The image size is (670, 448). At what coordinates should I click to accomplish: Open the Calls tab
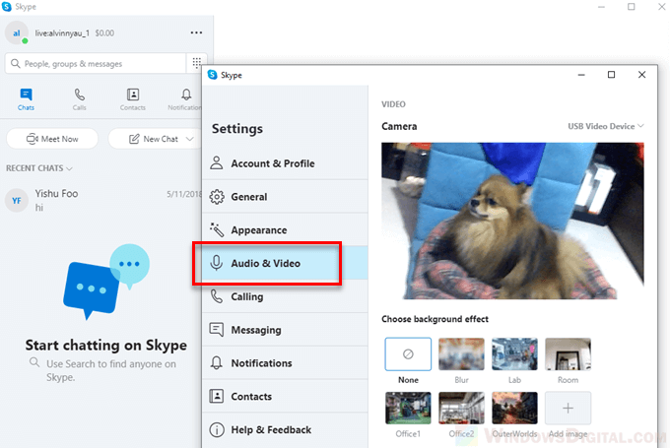click(x=79, y=99)
